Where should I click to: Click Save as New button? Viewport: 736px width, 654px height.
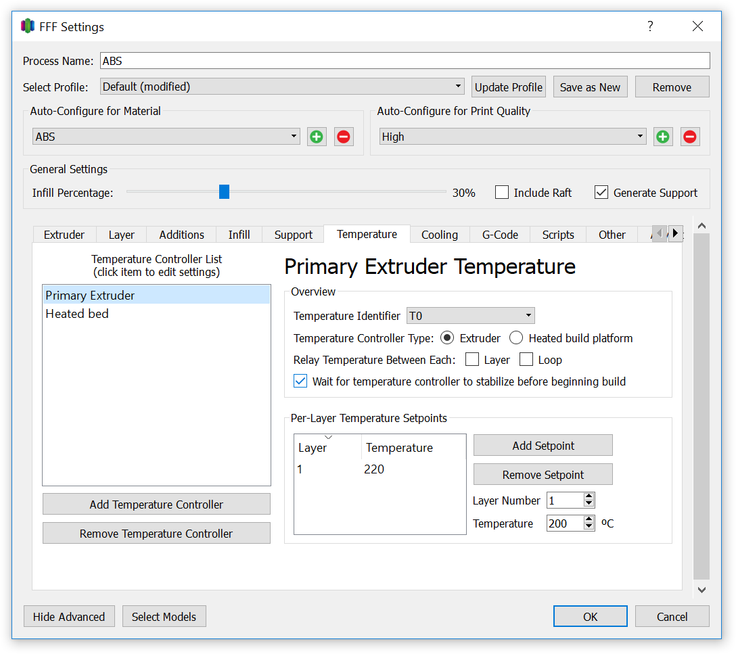pyautogui.click(x=590, y=87)
